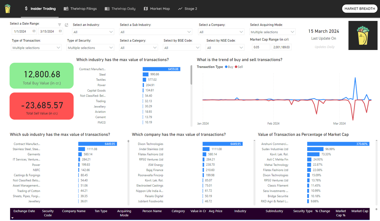Screen dimensions: 380x221
Task: Expand the Select a Sub Industry dropdown
Action: pos(156,32)
